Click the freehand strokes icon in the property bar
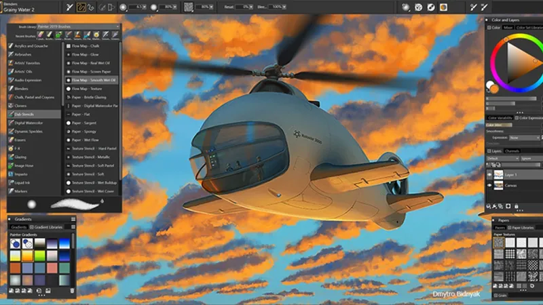 tap(79, 7)
